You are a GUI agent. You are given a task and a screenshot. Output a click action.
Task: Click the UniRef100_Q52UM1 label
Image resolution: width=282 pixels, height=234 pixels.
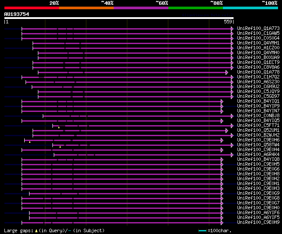click(258, 130)
